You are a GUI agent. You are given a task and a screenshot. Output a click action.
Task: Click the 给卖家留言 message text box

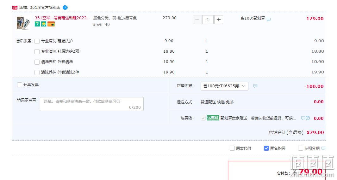[x=92, y=104]
